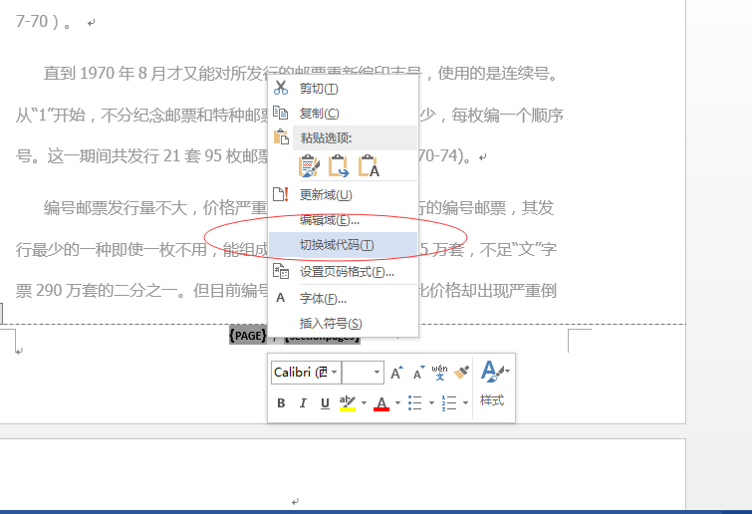
Task: Click the font letter A icon in menu
Action: coord(281,298)
